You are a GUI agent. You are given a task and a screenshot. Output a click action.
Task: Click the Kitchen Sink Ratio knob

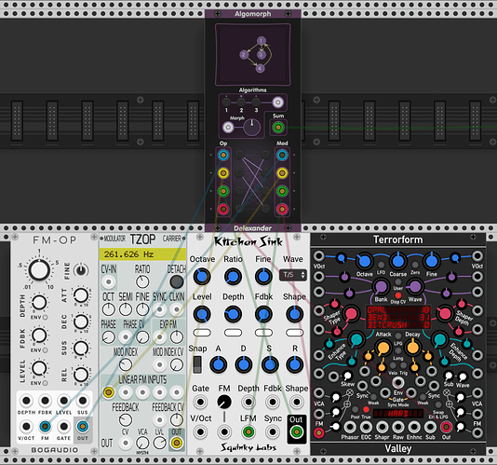tap(233, 277)
